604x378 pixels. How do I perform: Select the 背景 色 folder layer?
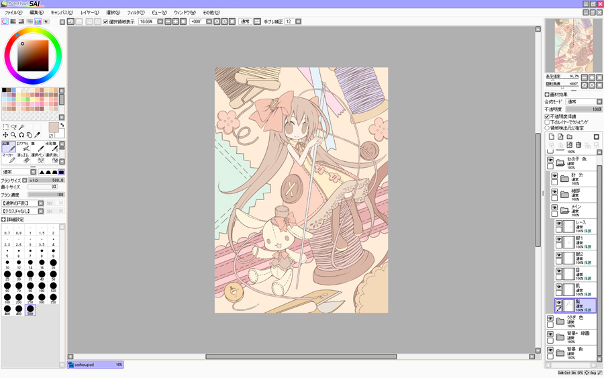tap(572, 353)
